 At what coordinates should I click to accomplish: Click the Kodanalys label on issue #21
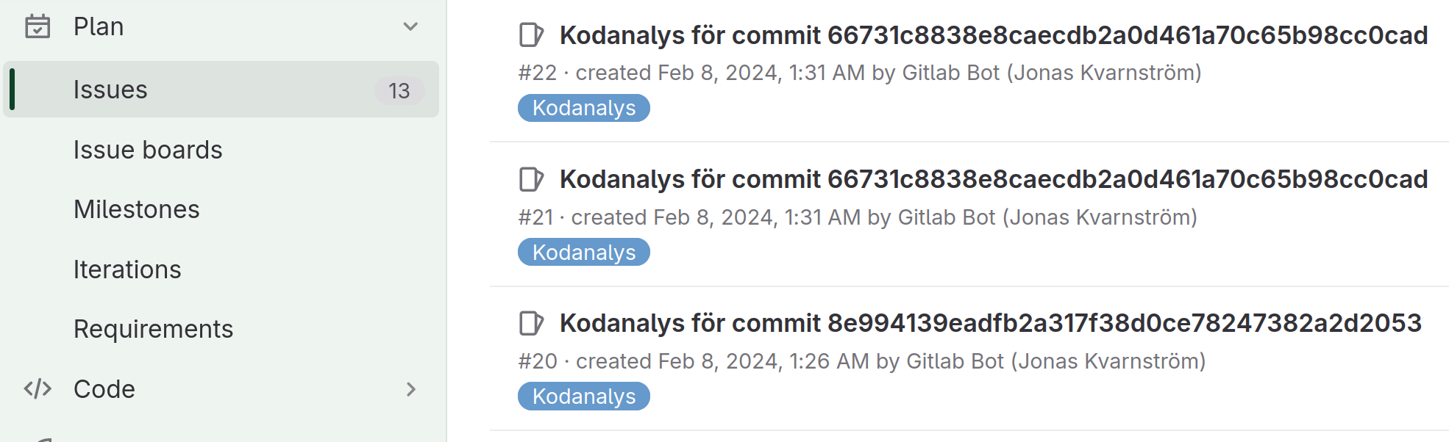(584, 253)
